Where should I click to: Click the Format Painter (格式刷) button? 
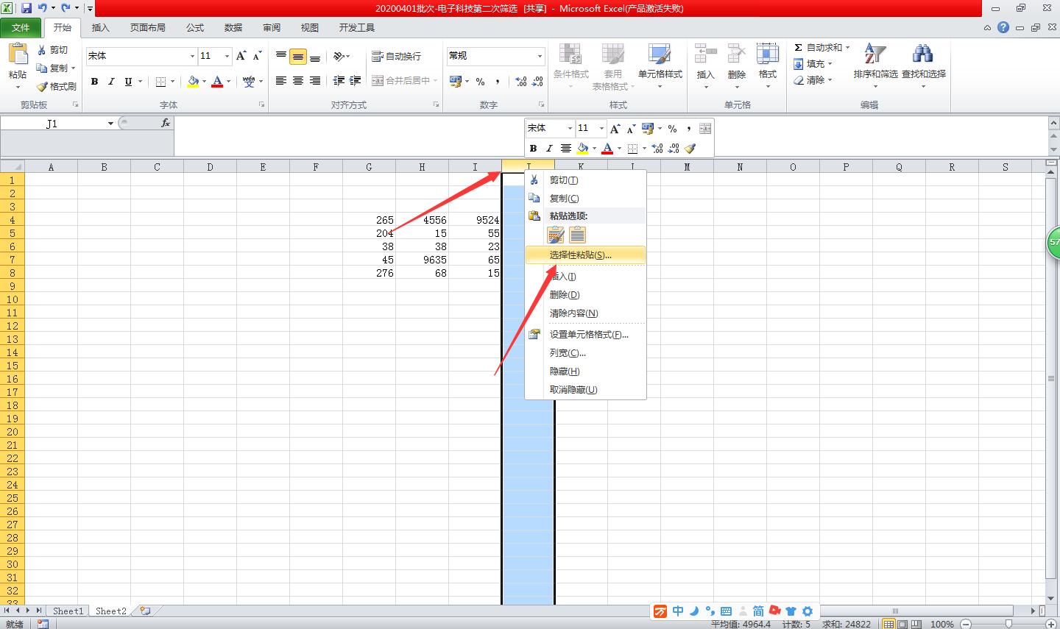[x=57, y=86]
